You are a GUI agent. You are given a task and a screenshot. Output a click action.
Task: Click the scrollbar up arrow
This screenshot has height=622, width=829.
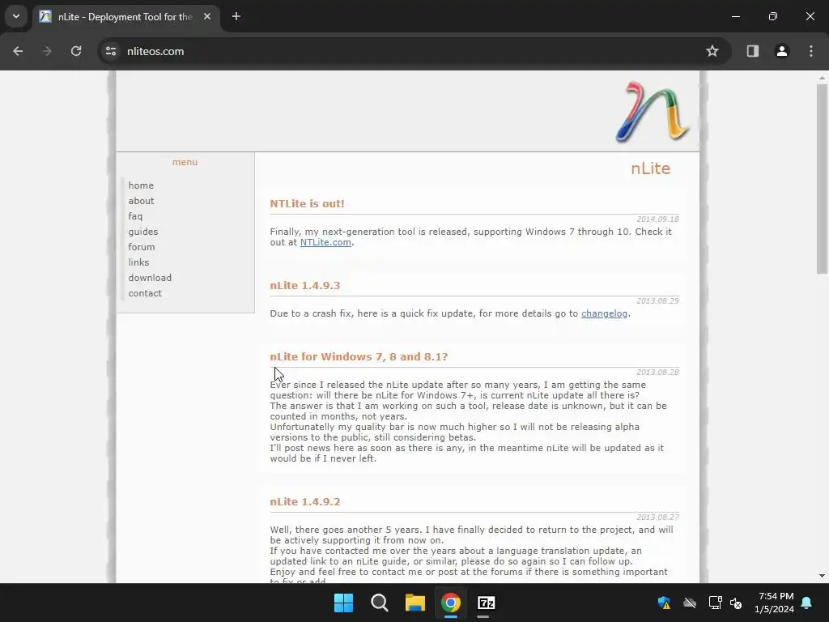click(x=822, y=78)
